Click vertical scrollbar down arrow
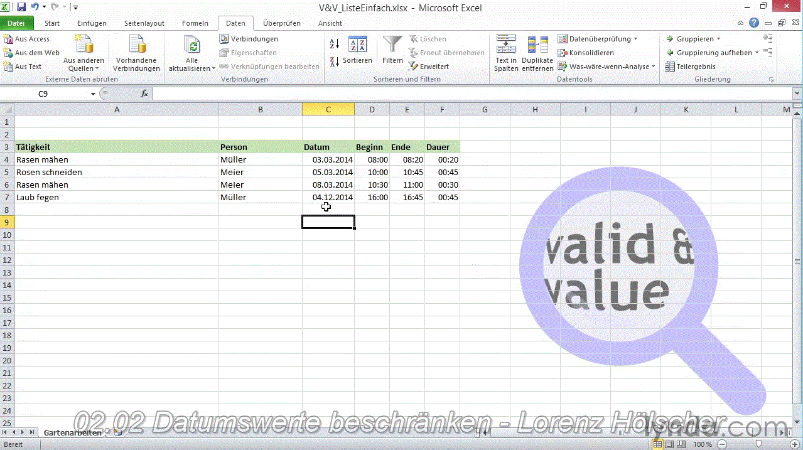803x450 pixels. pyautogui.click(x=798, y=423)
